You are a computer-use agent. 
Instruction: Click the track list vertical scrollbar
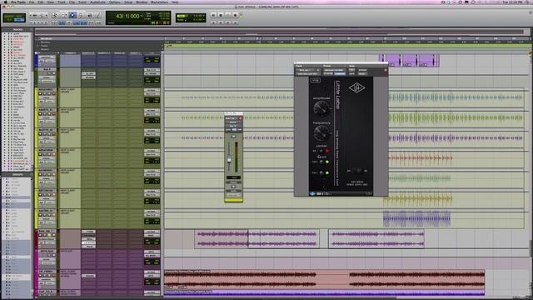33,102
